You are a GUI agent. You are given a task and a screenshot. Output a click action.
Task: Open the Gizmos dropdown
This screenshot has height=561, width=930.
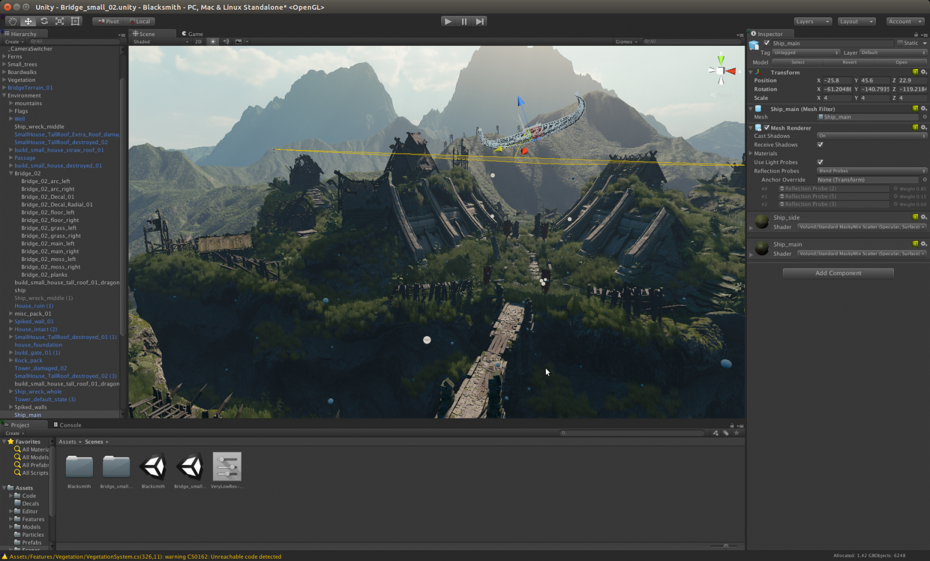(627, 42)
